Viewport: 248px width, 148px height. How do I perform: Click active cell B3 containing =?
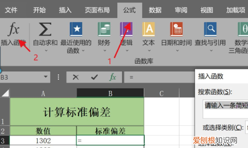coord(110,140)
